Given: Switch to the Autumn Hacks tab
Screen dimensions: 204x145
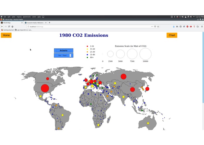Looking at the screenshot, I should click(36, 23).
